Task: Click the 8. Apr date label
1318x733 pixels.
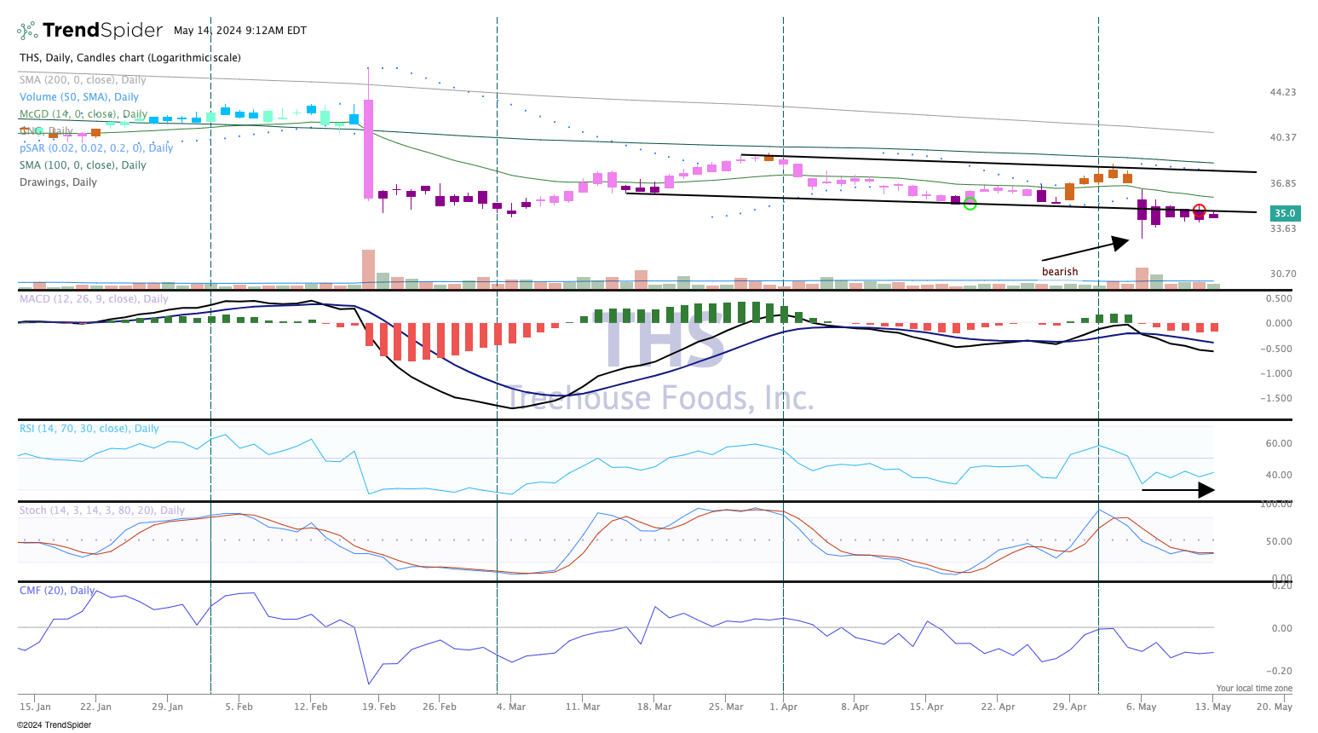Action: coord(855,707)
